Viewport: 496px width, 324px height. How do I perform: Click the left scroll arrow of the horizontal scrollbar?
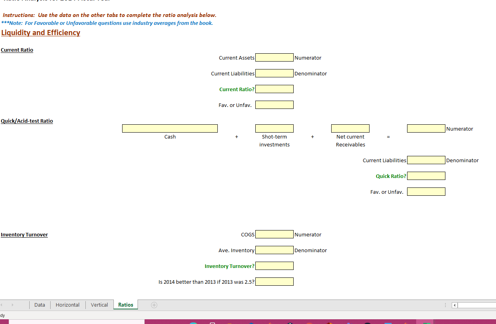pyautogui.click(x=454, y=305)
